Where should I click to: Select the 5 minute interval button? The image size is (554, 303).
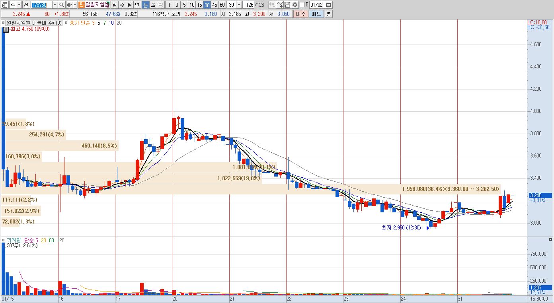coord(184,5)
